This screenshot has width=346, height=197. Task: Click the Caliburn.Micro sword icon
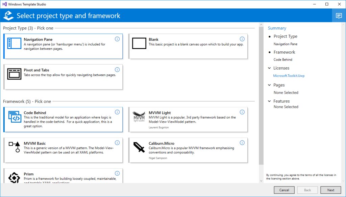point(139,147)
